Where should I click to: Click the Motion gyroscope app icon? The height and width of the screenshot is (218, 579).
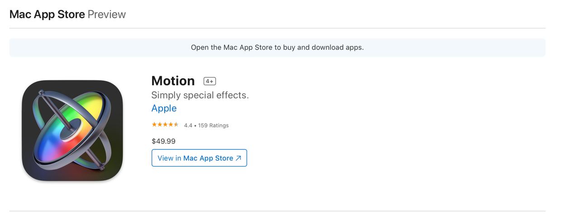pos(72,130)
